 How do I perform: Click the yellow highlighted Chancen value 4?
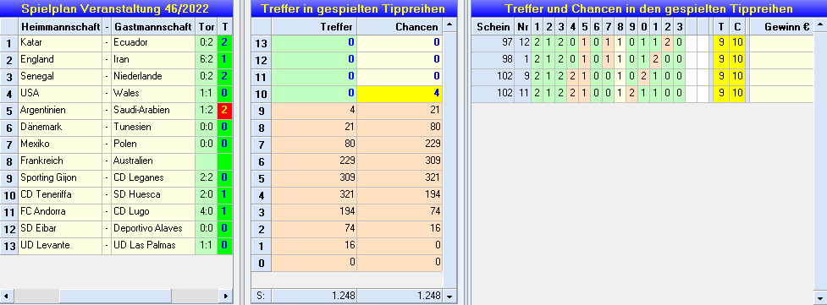(400, 95)
